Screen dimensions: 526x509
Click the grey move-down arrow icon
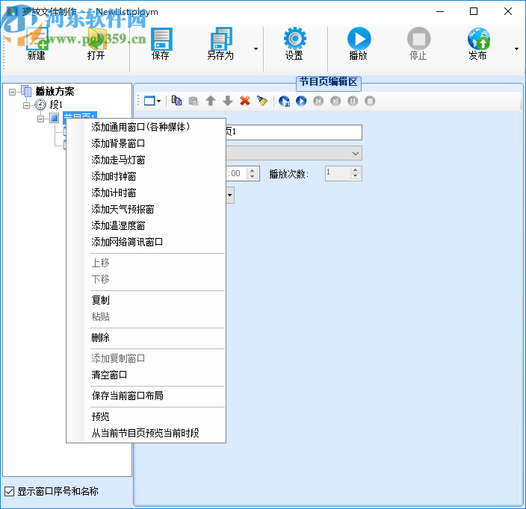click(228, 101)
